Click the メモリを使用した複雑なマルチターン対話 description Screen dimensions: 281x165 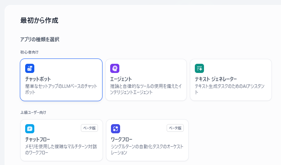(61, 150)
